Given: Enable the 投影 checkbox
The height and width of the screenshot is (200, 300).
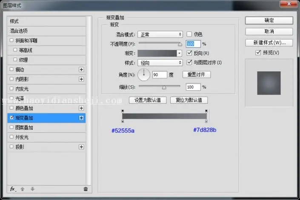Looking at the screenshot, I should (x=11, y=146).
